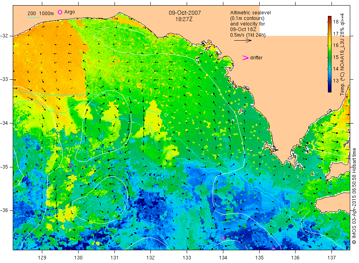Click the Argo float marker near 129.8E, 35S
The width and height of the screenshot is (359, 263).
71,165
